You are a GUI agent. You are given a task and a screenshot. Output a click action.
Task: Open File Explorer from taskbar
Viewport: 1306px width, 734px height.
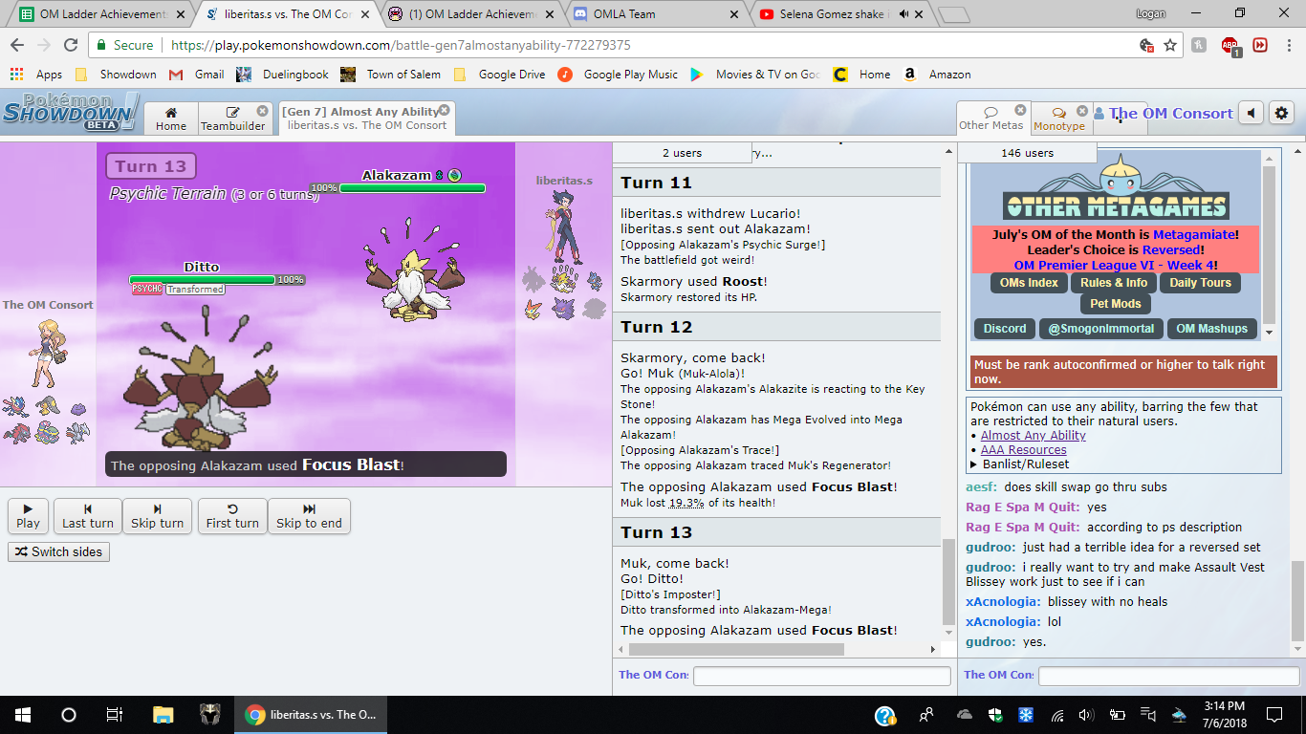click(163, 714)
